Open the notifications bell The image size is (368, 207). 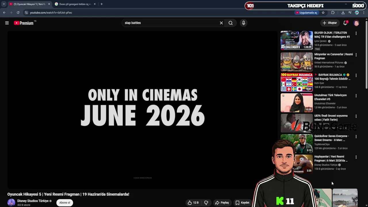pyautogui.click(x=345, y=23)
